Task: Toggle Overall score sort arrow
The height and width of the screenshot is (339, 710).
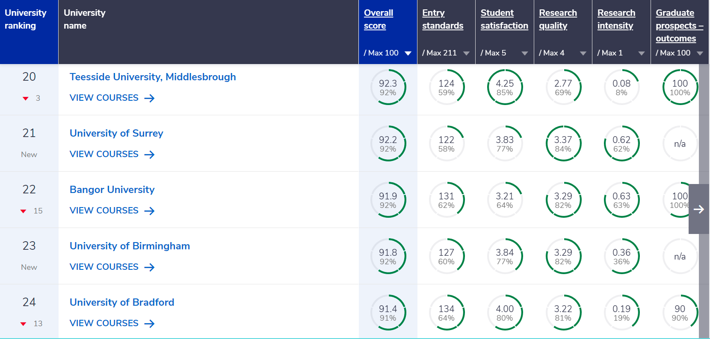Action: 408,53
